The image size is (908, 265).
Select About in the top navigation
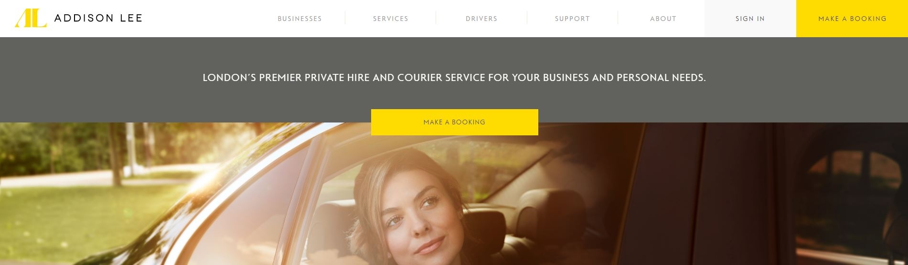point(663,19)
